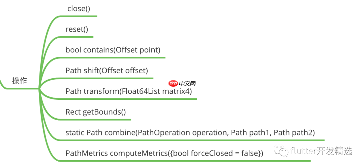
Task: Open the 中文网 watermark link
Action: pos(188,83)
